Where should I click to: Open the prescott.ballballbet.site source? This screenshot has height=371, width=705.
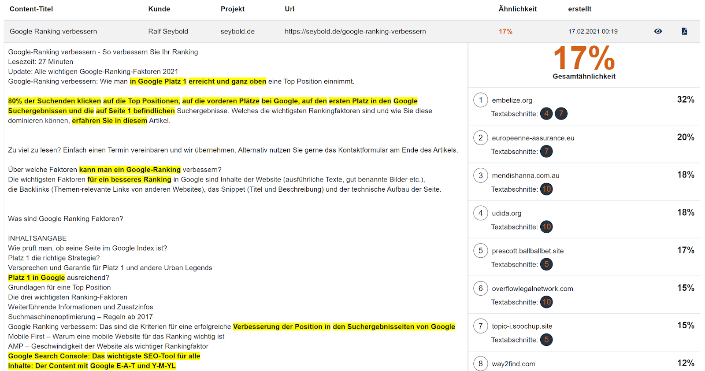click(528, 251)
